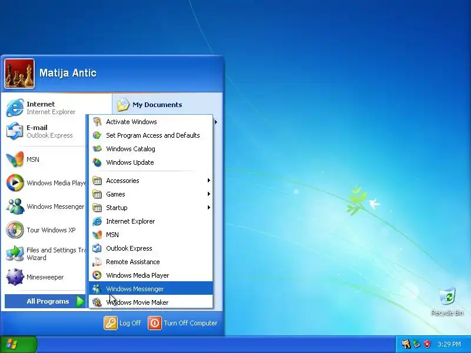Image resolution: width=471 pixels, height=353 pixels.
Task: Open Internet Explorer pinned start menu icon
Action: 15,108
